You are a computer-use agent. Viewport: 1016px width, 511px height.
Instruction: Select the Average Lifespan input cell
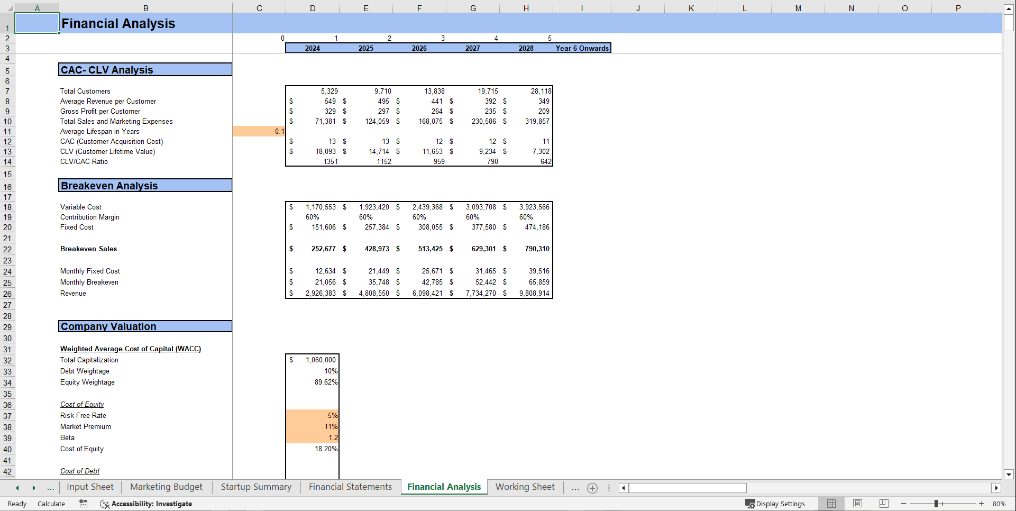coord(259,131)
